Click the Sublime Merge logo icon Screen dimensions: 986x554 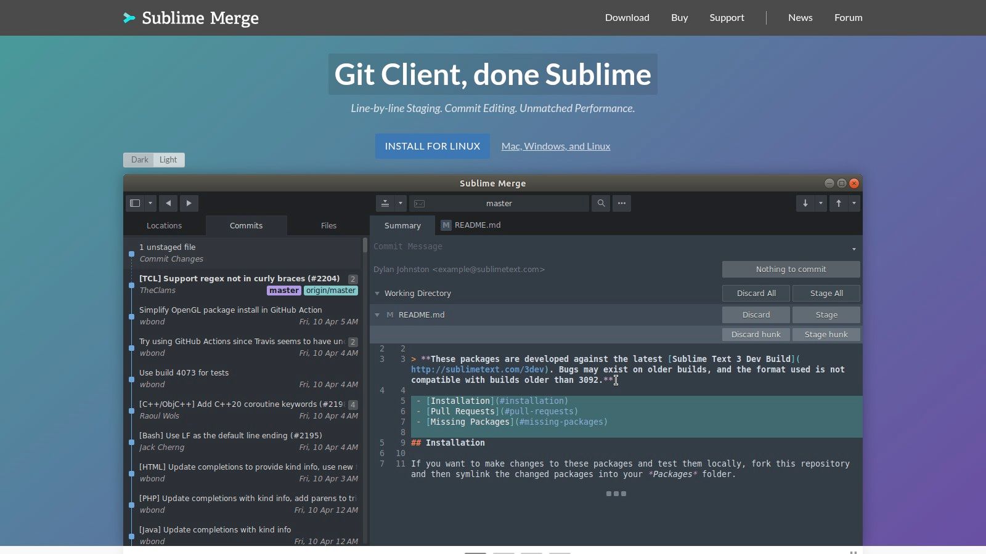(x=129, y=18)
